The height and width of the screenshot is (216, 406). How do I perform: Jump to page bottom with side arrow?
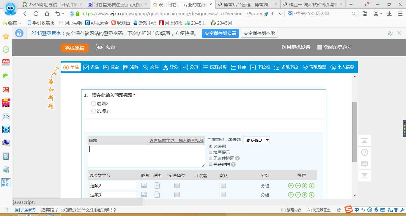click(x=364, y=175)
